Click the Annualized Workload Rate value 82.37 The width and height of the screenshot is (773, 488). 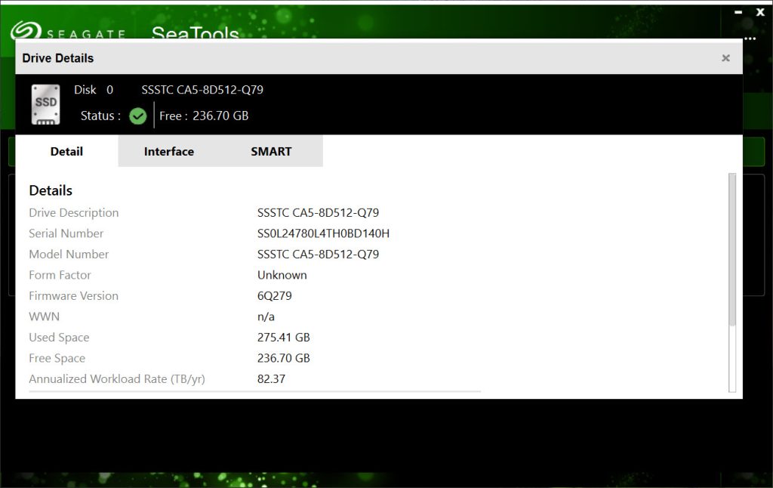pos(271,379)
